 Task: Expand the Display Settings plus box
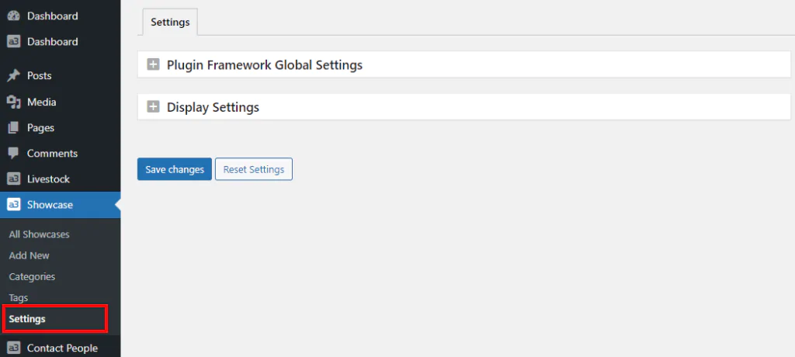(153, 107)
